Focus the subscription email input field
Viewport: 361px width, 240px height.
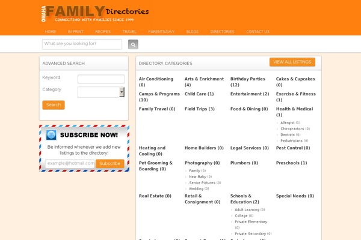click(70, 164)
